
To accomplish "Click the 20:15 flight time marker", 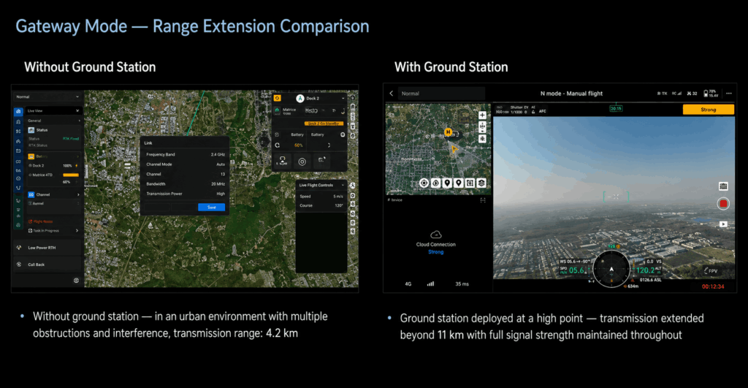I will click(x=615, y=109).
